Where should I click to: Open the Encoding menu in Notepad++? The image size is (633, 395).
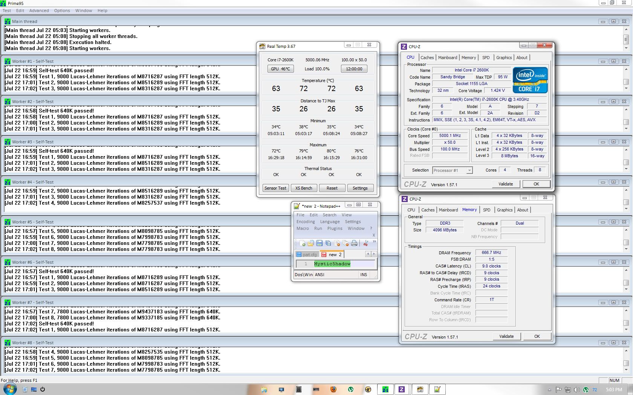(x=306, y=222)
